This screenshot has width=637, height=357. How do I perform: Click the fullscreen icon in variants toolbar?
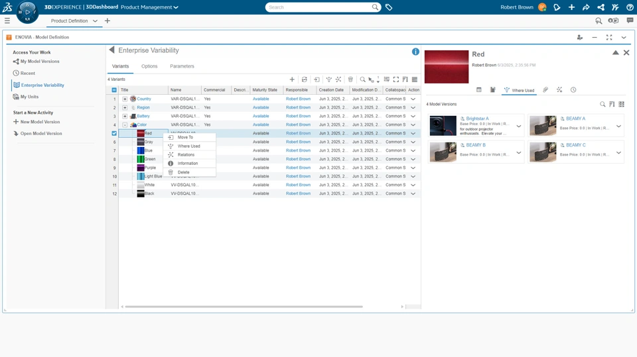[395, 79]
